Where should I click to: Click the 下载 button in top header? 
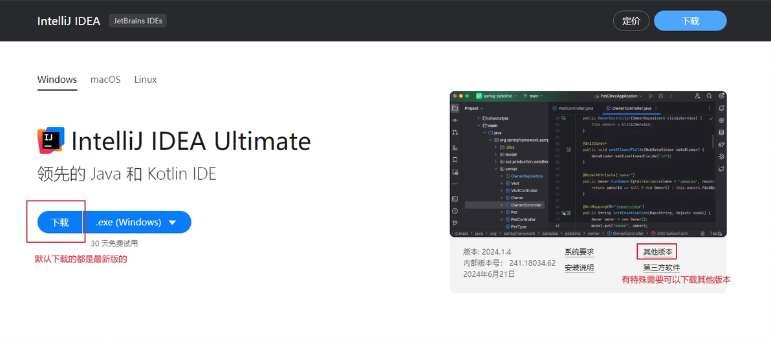click(x=690, y=21)
